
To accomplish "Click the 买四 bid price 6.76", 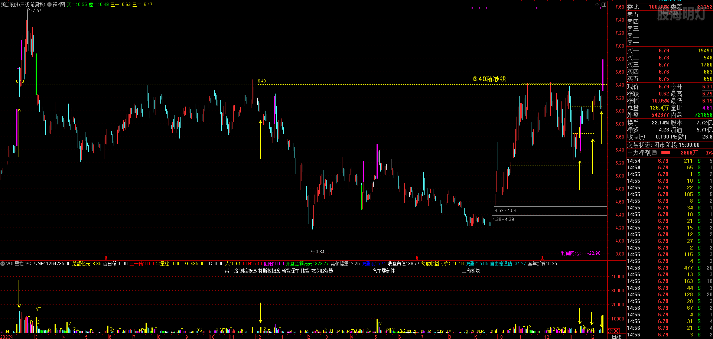I will click(x=664, y=72).
